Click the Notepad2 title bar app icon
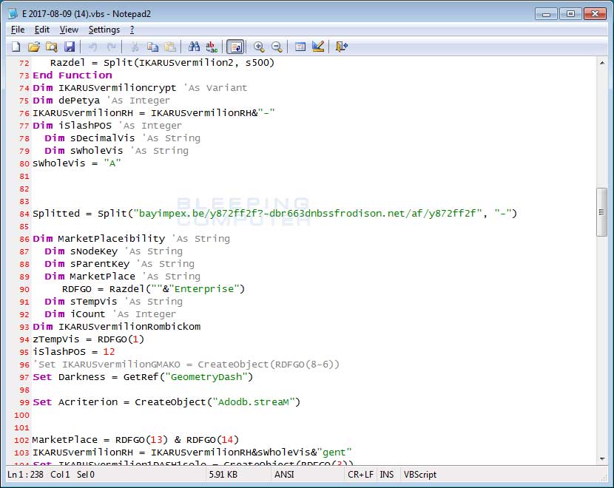Image resolution: width=614 pixels, height=488 pixels. (13, 14)
